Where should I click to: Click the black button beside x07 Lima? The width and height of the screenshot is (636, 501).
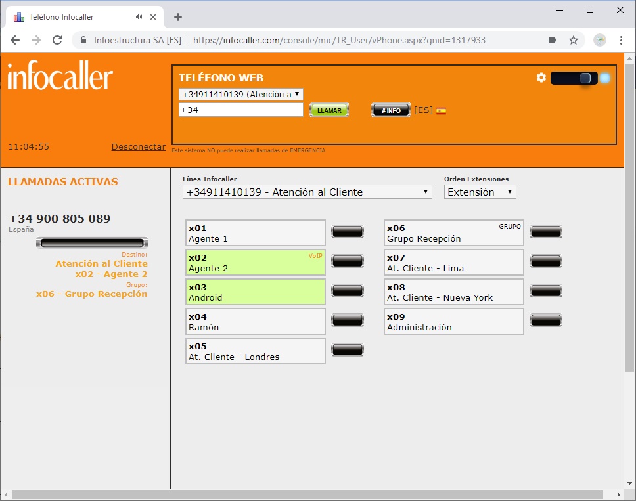tap(546, 261)
